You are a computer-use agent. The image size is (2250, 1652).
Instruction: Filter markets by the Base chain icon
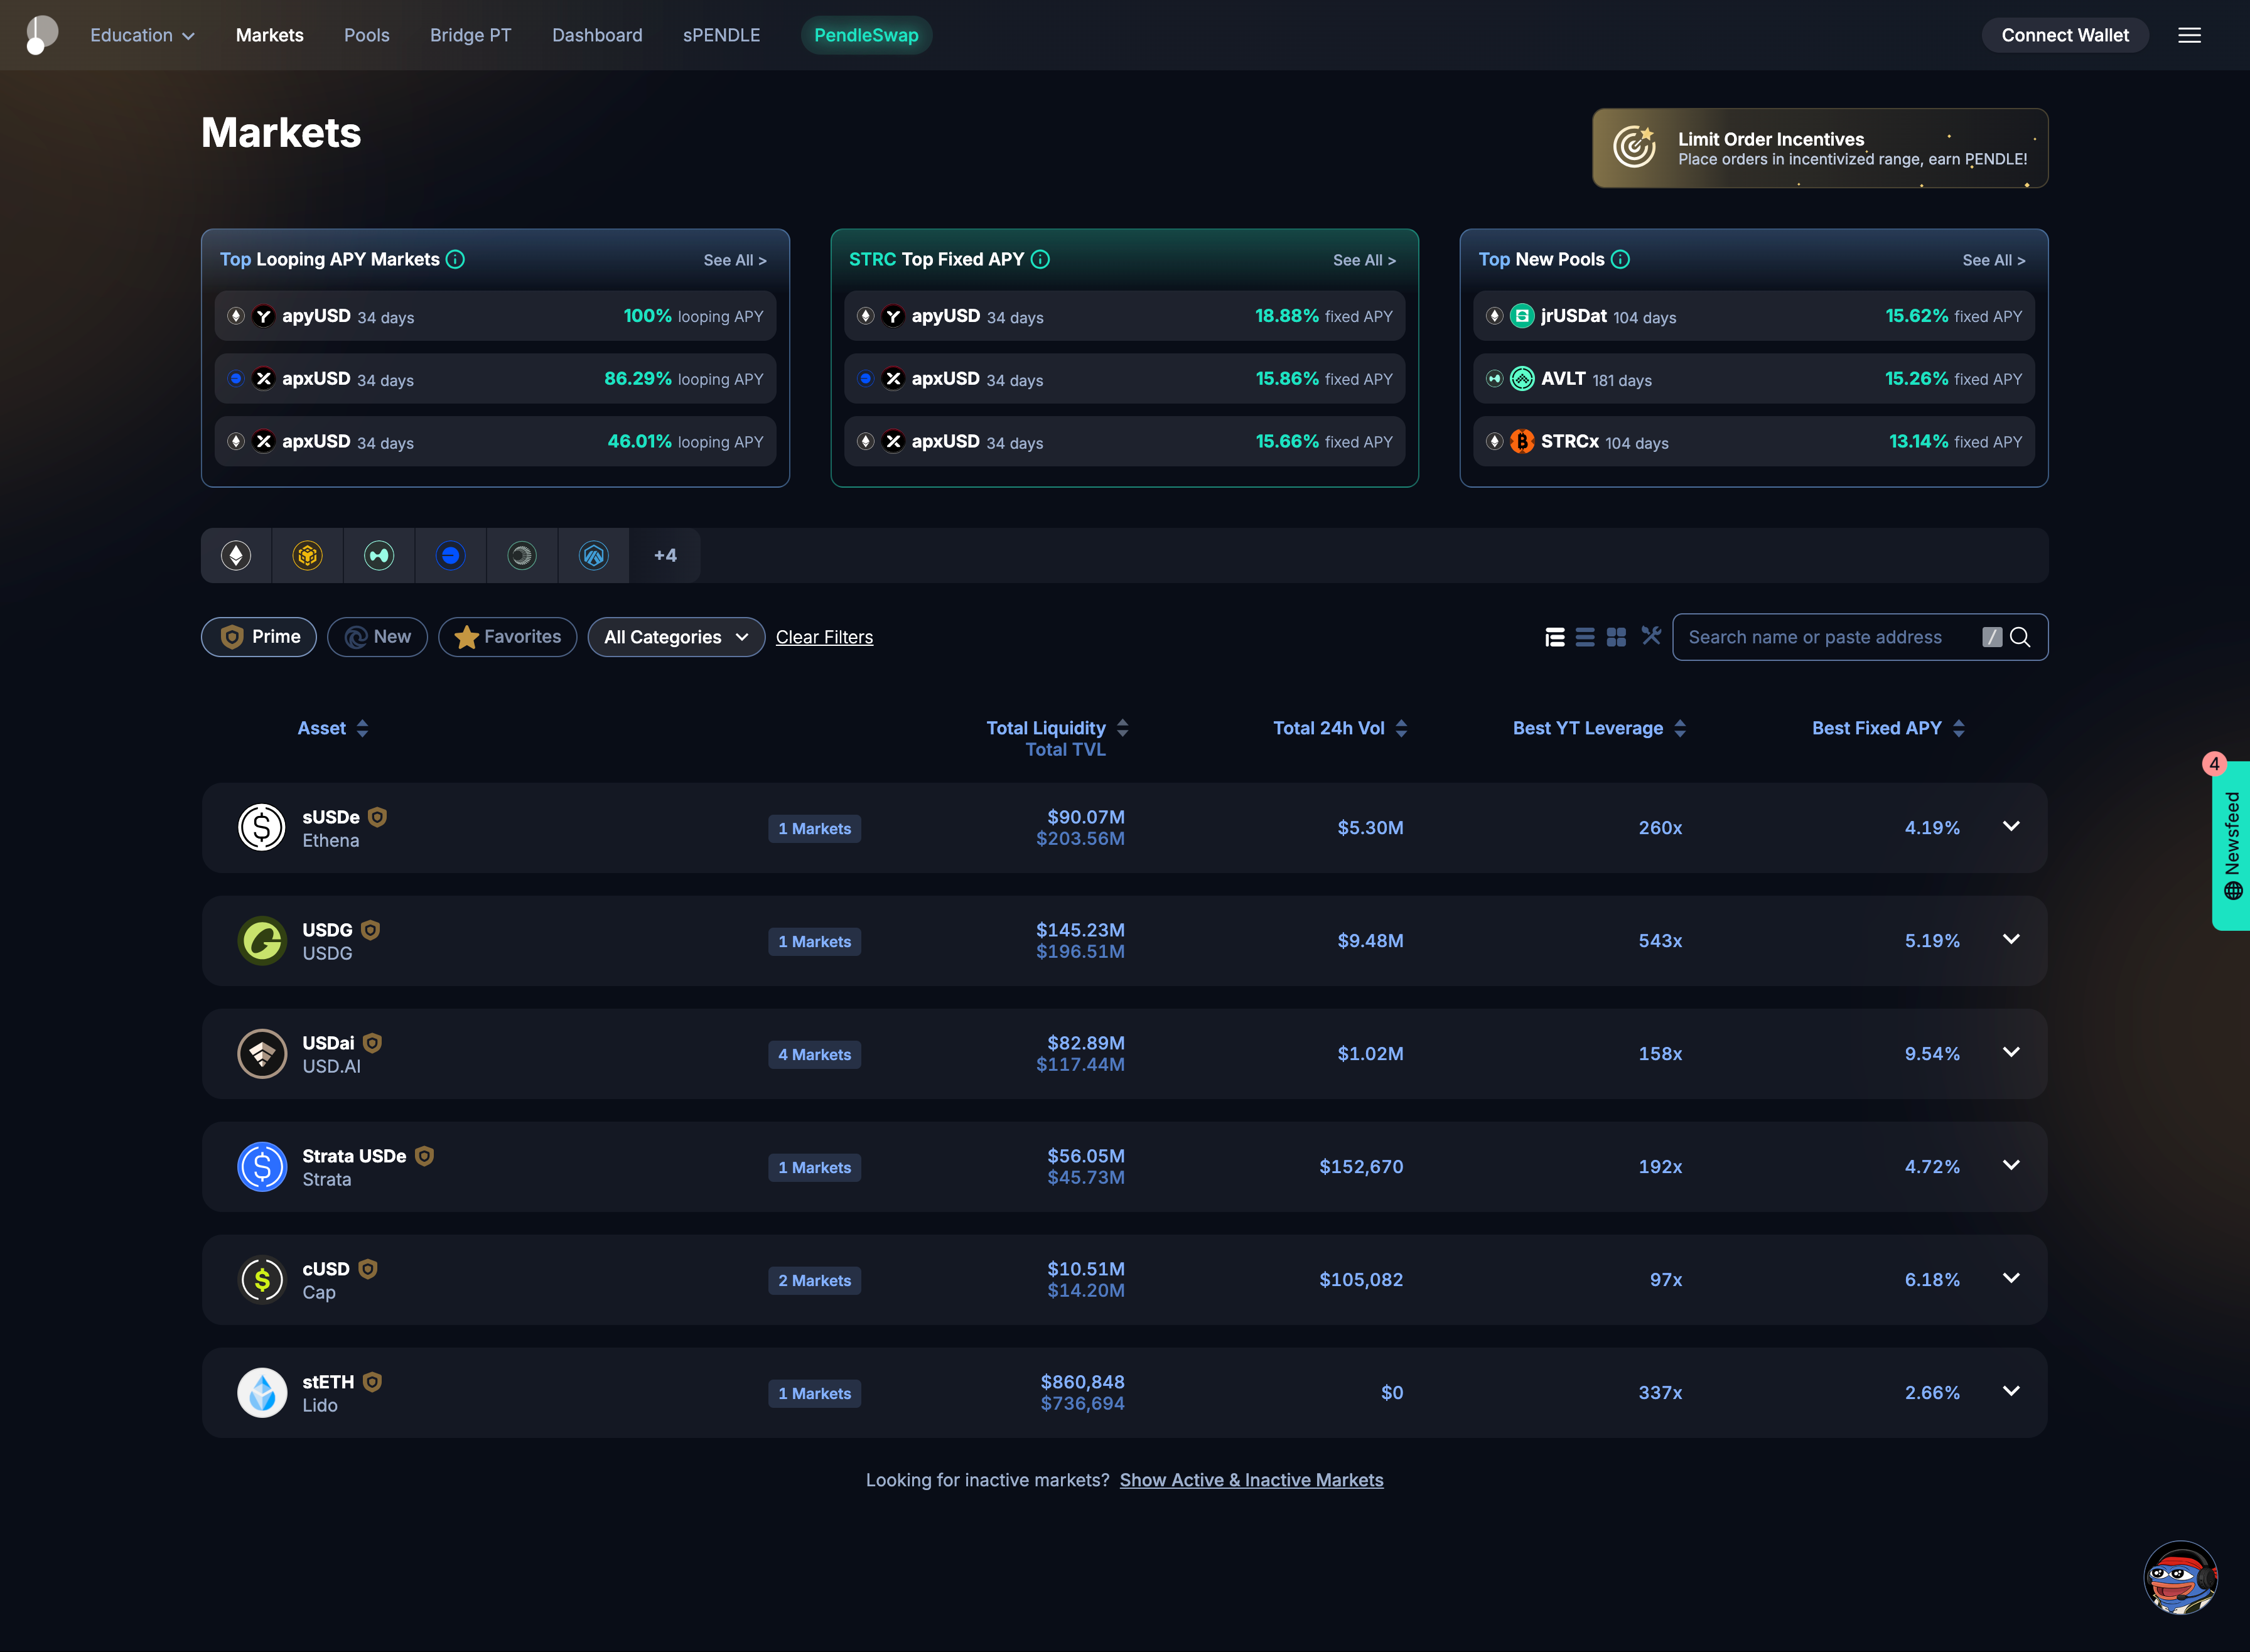[451, 555]
